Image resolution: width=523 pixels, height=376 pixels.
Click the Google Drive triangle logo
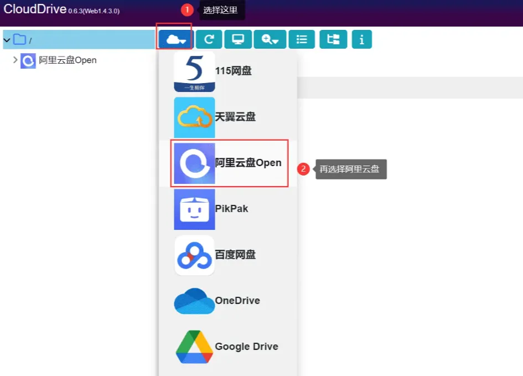(194, 347)
